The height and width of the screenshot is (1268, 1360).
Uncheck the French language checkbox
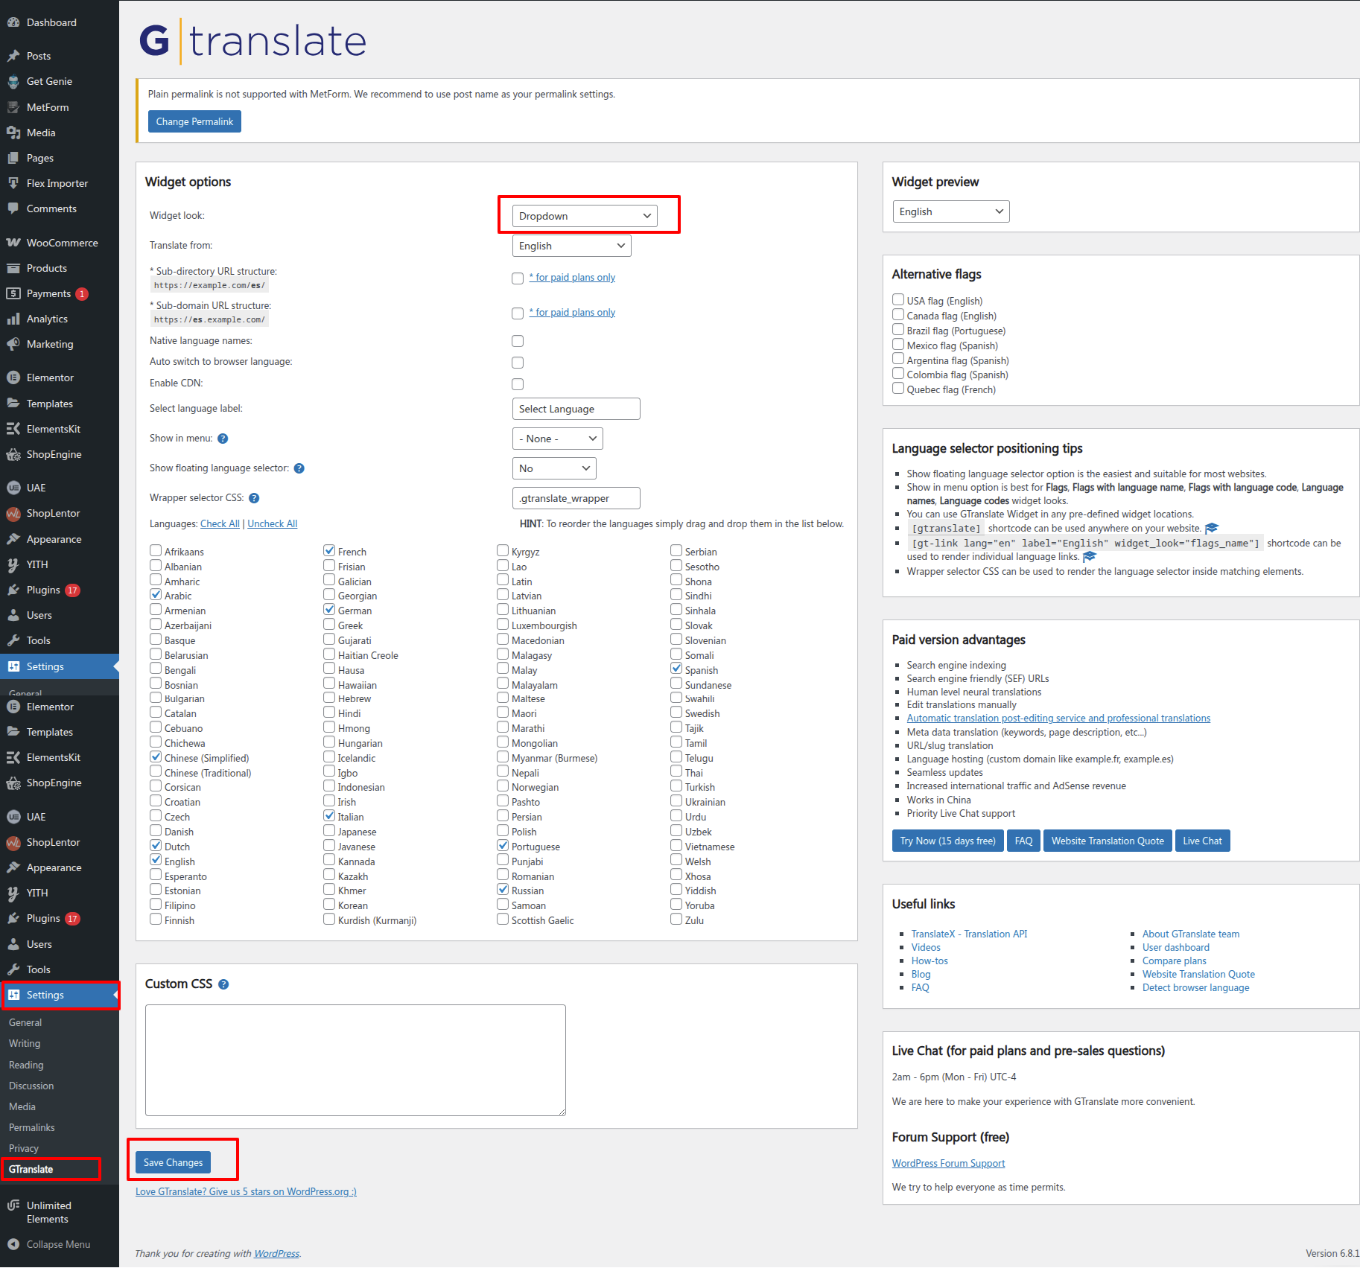[329, 550]
